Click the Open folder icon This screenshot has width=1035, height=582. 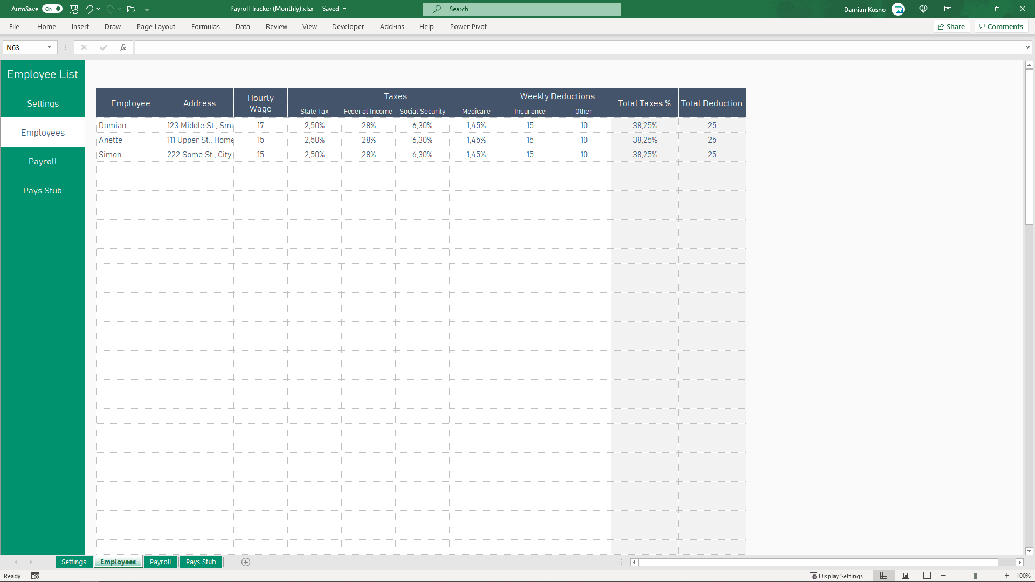[x=131, y=9]
